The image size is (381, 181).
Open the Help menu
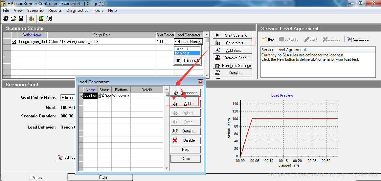coord(112,10)
